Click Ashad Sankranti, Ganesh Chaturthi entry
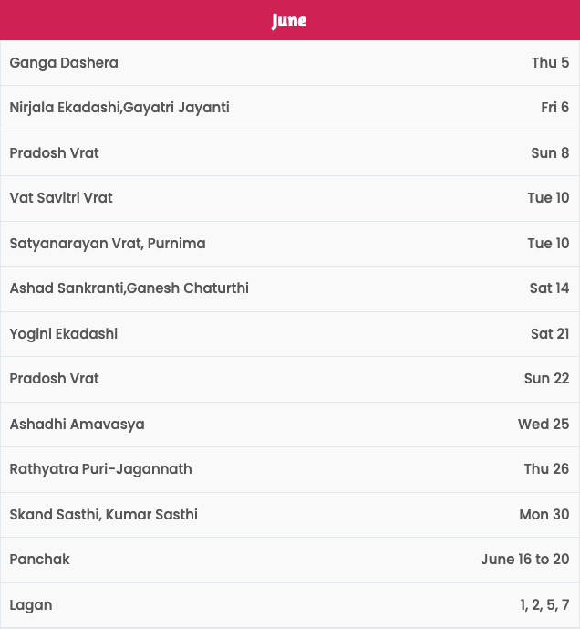This screenshot has height=629, width=580. coord(290,288)
